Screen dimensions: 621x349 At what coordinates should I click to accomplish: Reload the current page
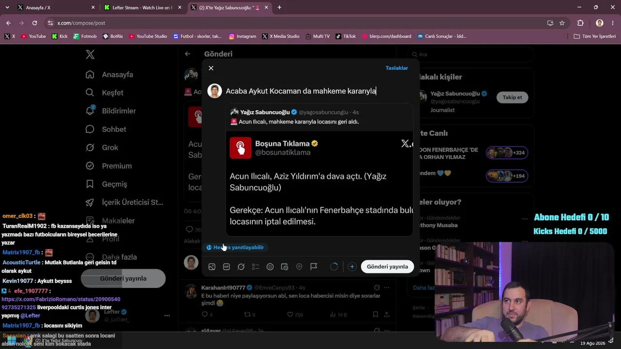[x=34, y=23]
